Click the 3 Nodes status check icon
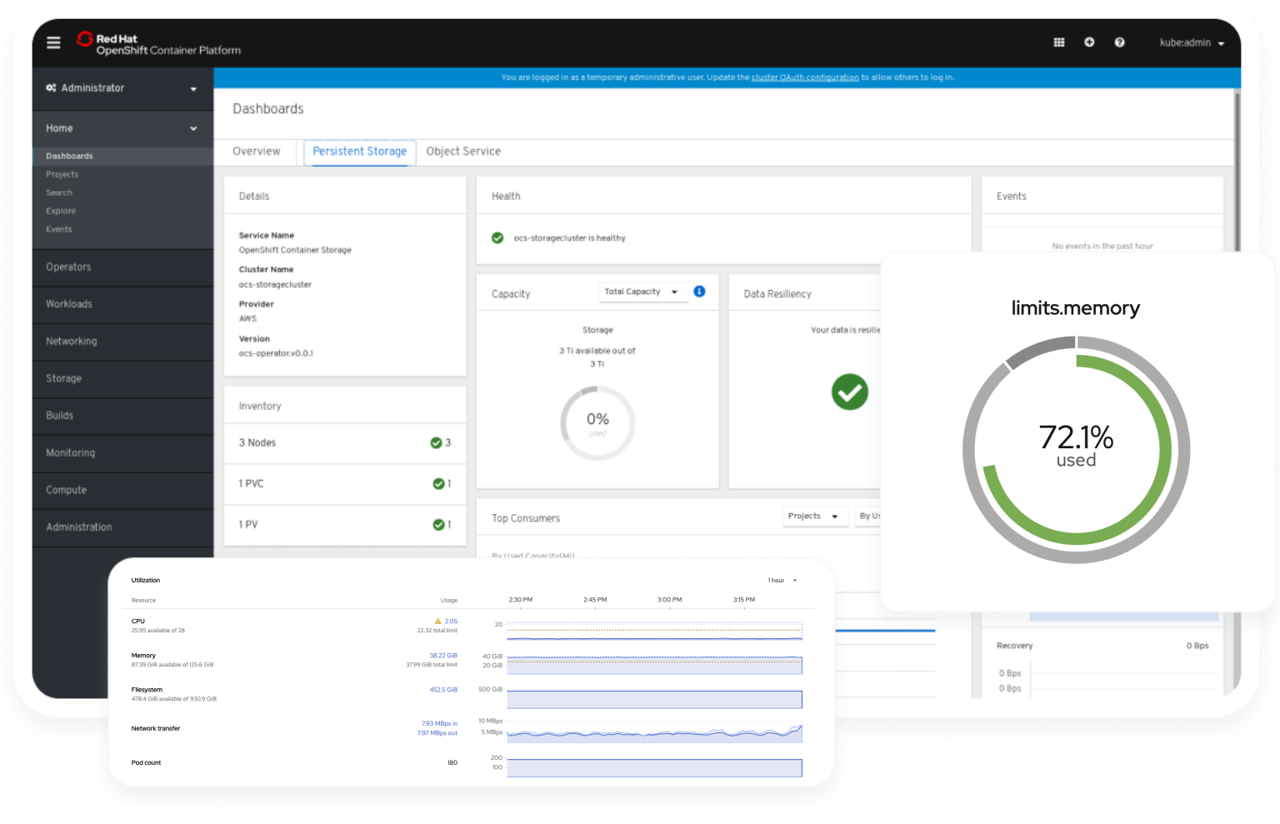This screenshot has width=1280, height=824. click(x=436, y=443)
